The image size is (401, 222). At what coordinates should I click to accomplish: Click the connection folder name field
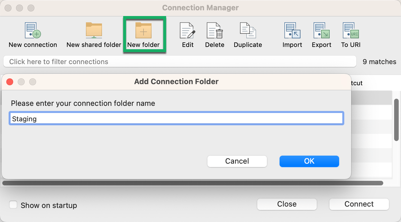click(x=176, y=119)
